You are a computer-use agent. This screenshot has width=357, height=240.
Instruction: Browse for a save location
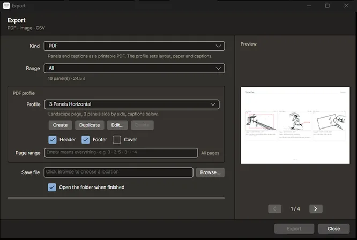pos(210,172)
